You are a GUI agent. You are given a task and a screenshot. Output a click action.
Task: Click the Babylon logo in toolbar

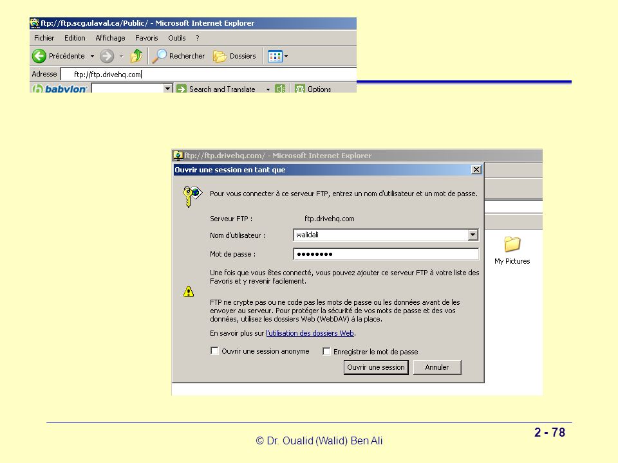pos(59,89)
